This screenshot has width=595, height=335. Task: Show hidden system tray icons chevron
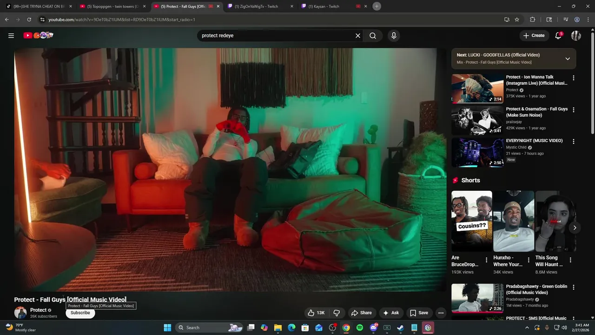(x=527, y=328)
